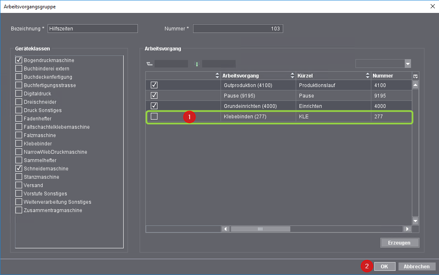Select the Gutproduktion (4100) cell

click(x=258, y=85)
